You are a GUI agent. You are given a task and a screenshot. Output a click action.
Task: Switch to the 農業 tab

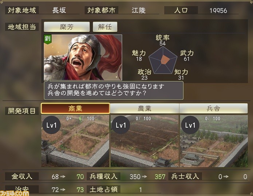click(145, 108)
